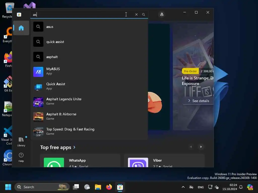Open the notification bell in tray
This screenshot has width=258, height=193.
tap(241, 187)
